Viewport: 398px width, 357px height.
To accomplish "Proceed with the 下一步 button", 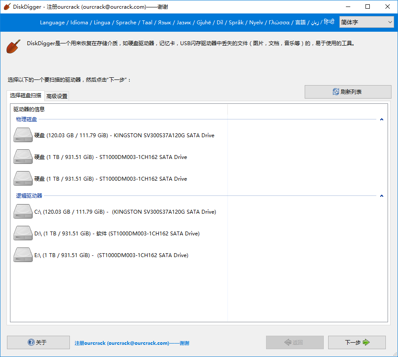I will 357,342.
